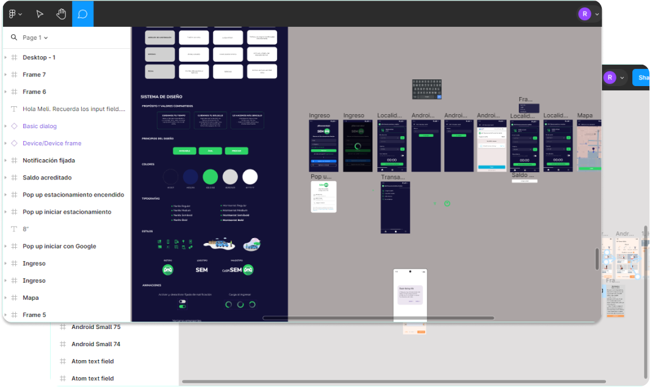
Task: Select the Move cursor tool
Action: (x=40, y=14)
